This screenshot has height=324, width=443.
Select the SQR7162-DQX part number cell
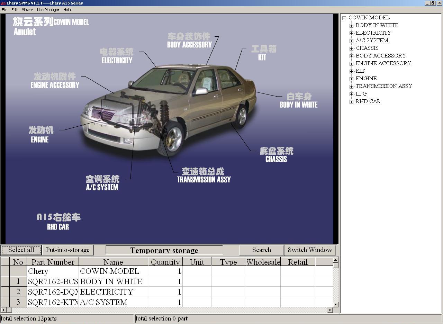click(53, 292)
